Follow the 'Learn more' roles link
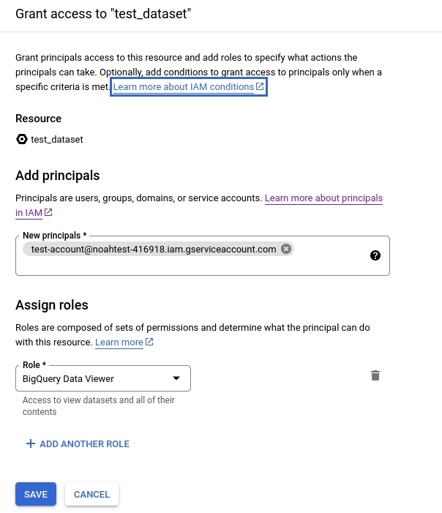Screen dimensions: 442x513 (x=119, y=342)
